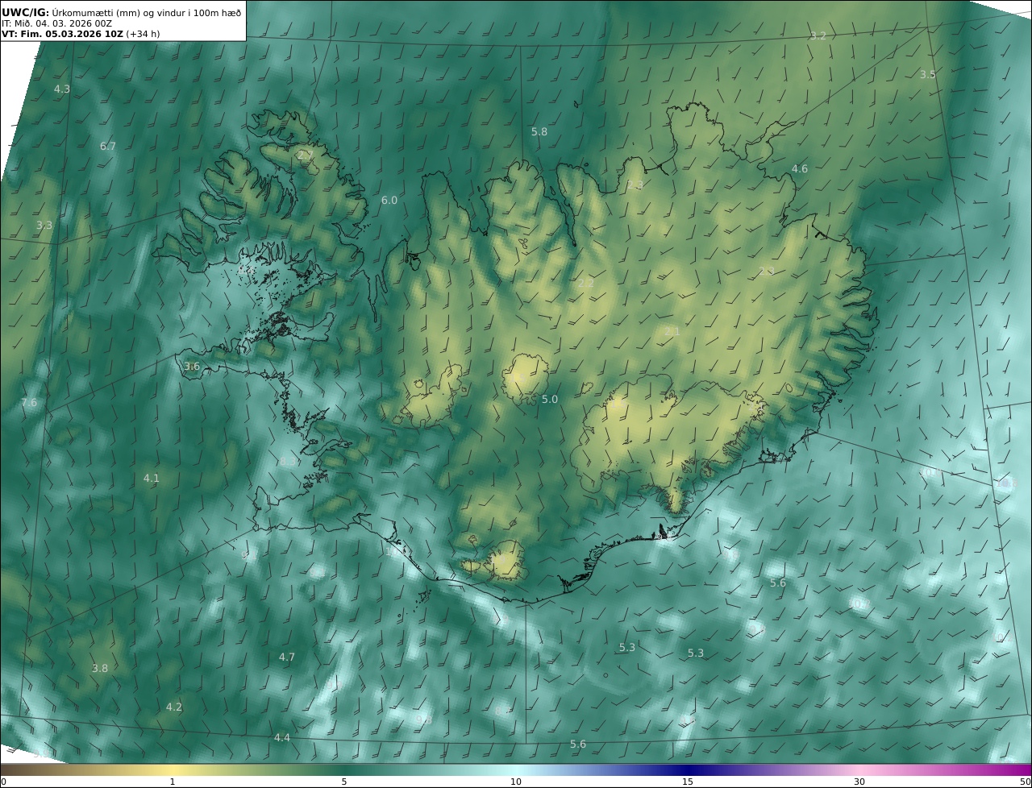Click the map value label '5.0'

pyautogui.click(x=550, y=399)
